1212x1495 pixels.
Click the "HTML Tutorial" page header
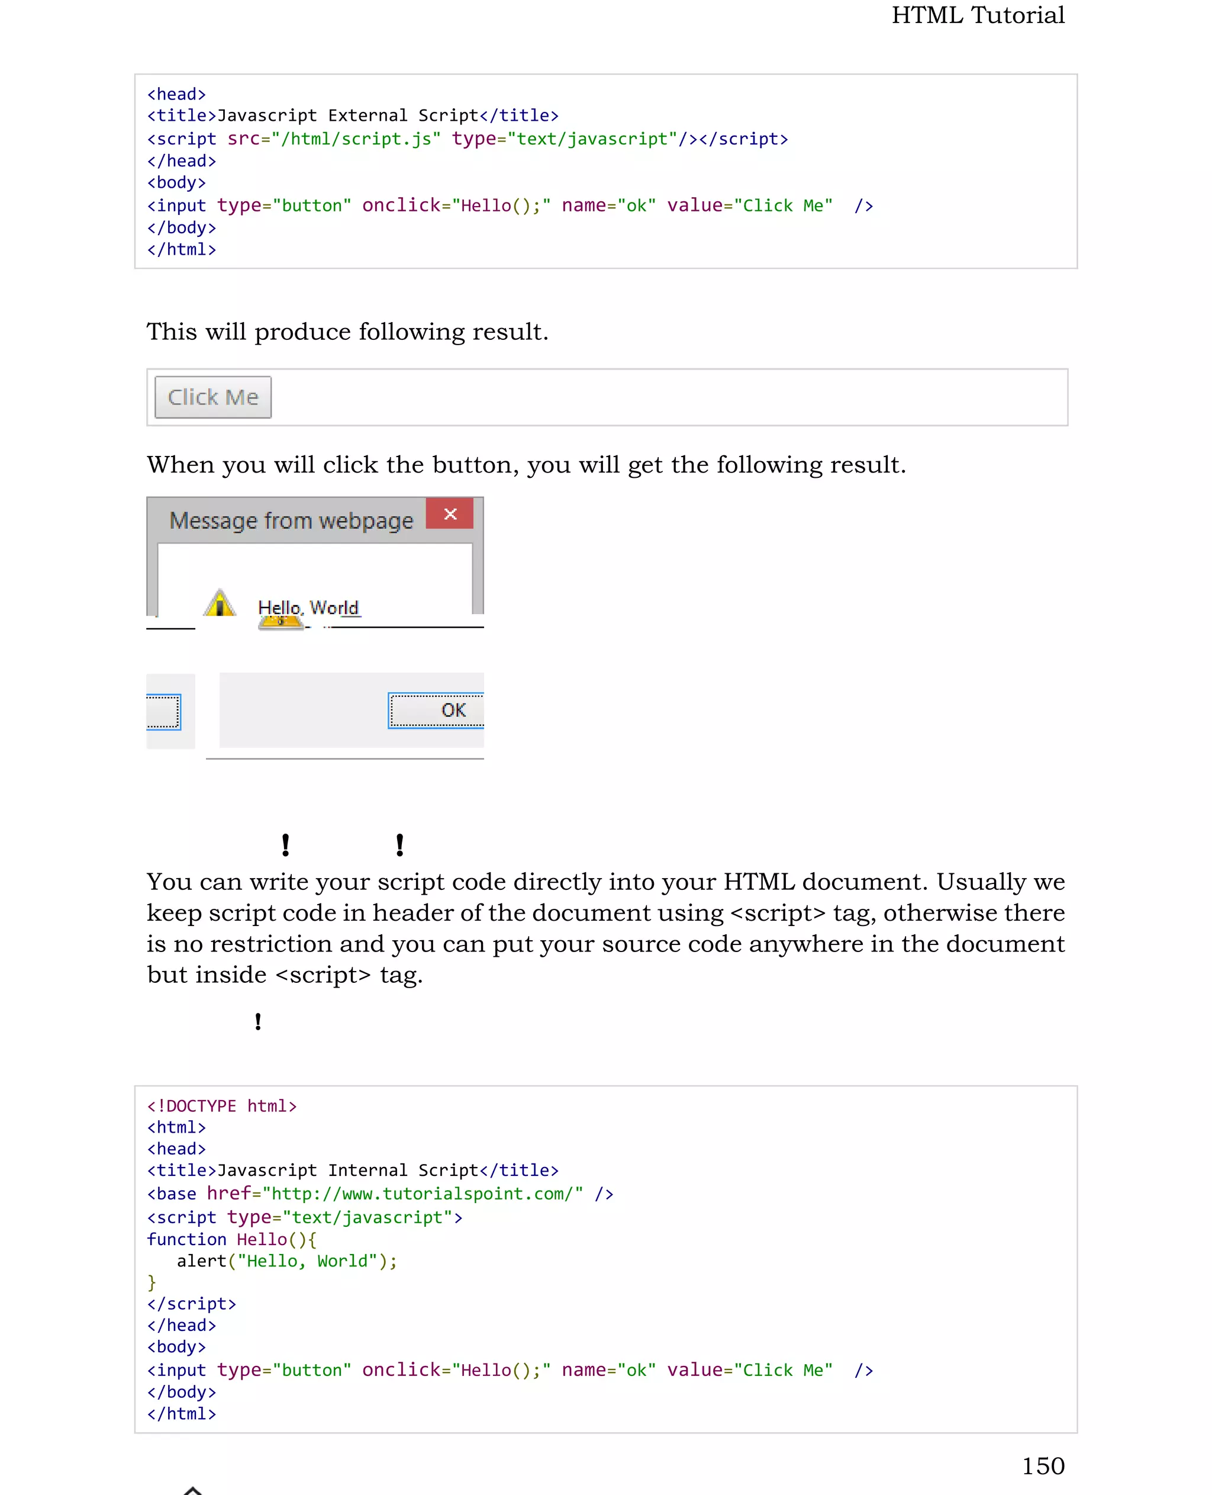[x=978, y=15]
